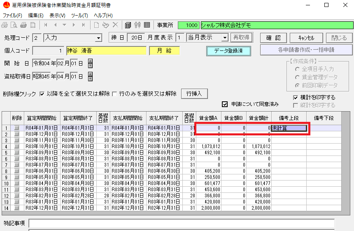Click the 行挿入 button
Viewport: 354px width, 231px height.
[x=194, y=93]
